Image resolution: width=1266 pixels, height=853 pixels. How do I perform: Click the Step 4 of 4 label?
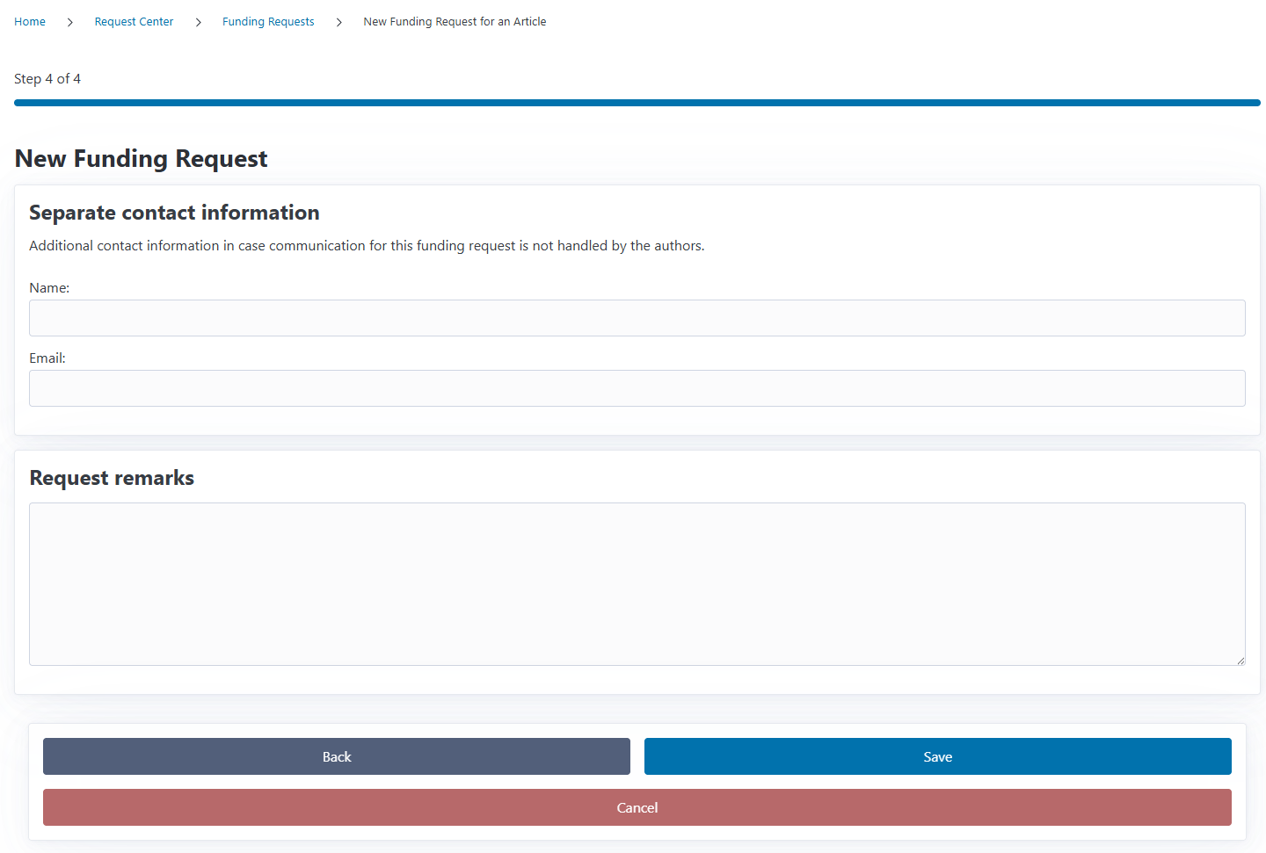point(47,79)
